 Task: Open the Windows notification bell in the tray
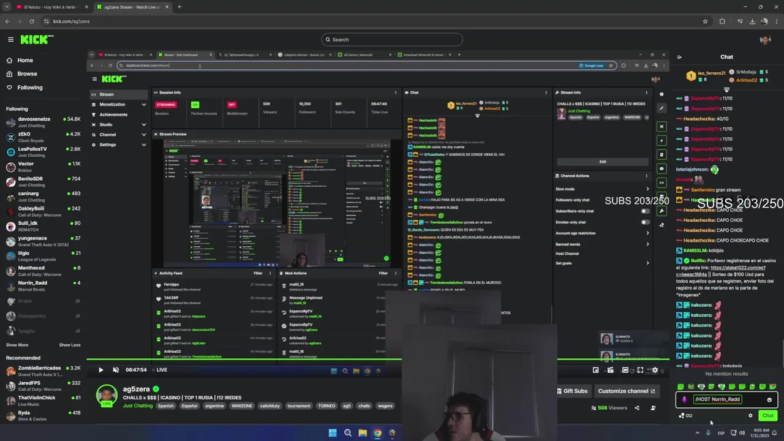[774, 433]
